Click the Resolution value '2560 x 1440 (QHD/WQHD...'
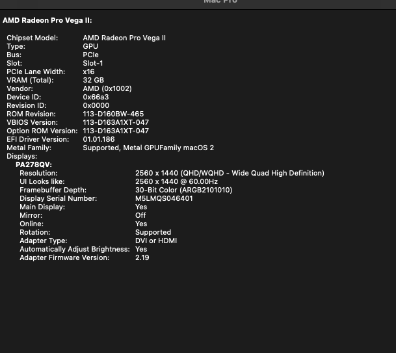The image size is (396, 353). (230, 173)
